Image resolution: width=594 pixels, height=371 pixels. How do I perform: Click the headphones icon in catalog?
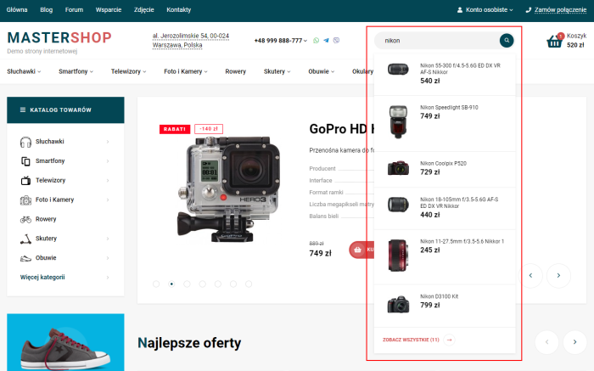pos(25,142)
